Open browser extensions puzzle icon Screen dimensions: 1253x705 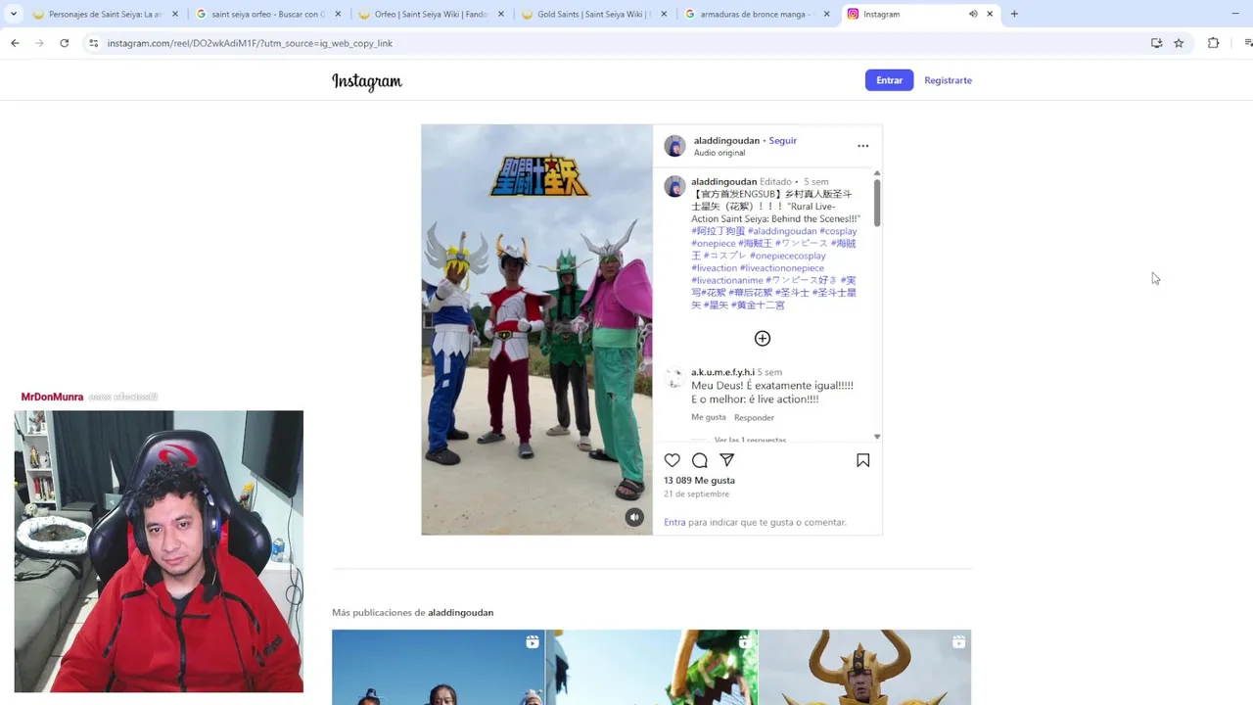(1213, 43)
